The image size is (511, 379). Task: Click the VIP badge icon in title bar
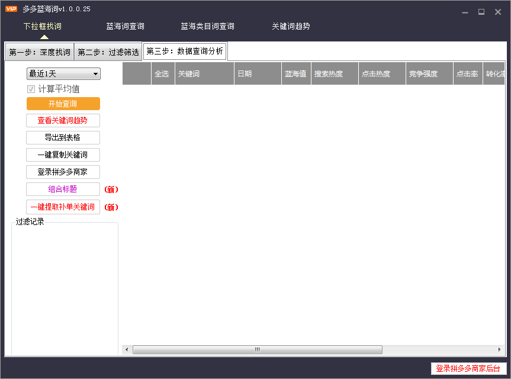pyautogui.click(x=11, y=9)
